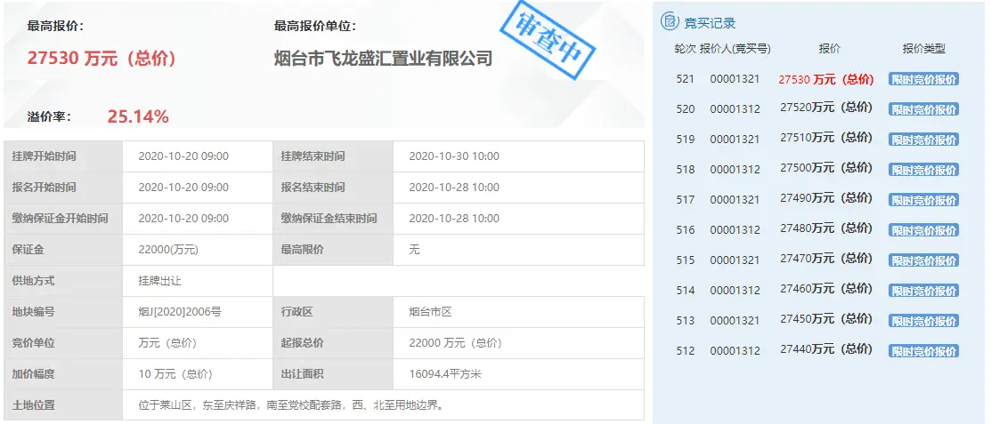Click the 限时竞价报价 tag in round 520
The width and height of the screenshot is (991, 424).
tap(924, 110)
